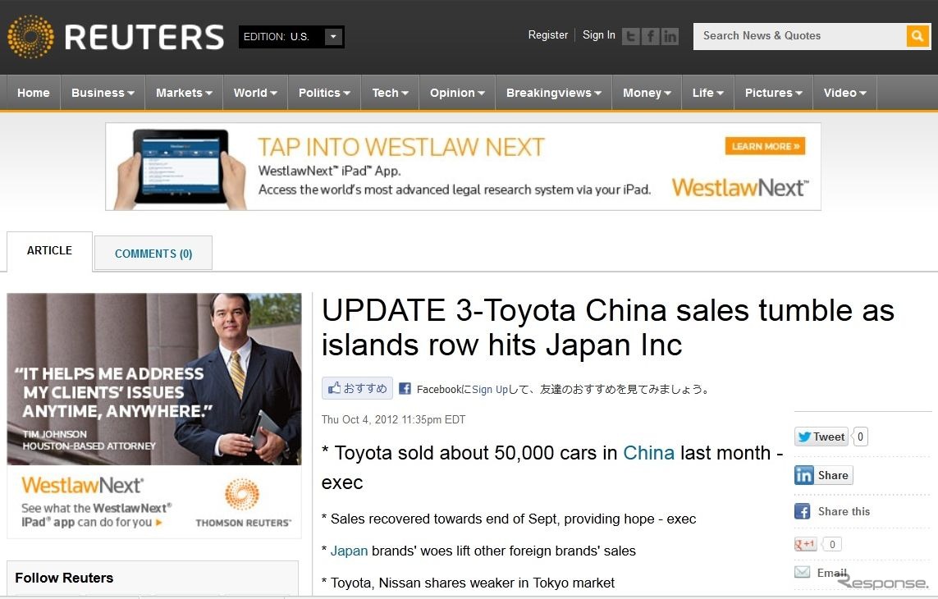Click the Facebook 'Share this' icon
938x599 pixels.
pos(802,511)
